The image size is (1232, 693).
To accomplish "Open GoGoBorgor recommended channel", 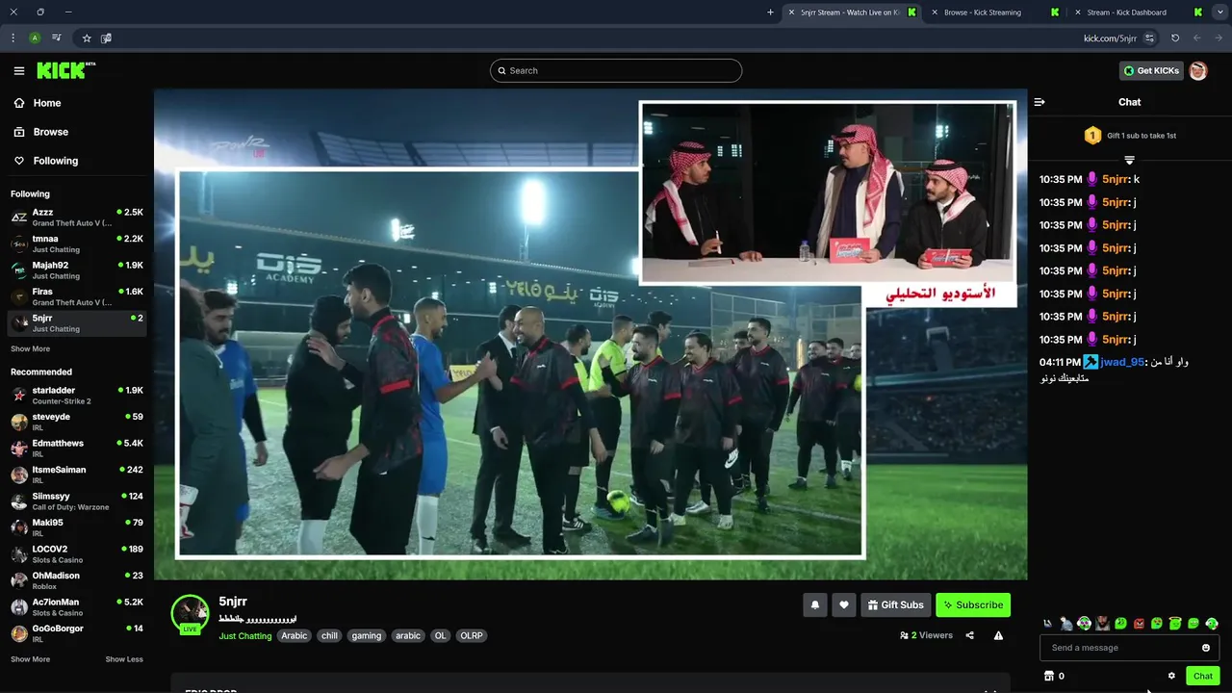I will point(77,633).
